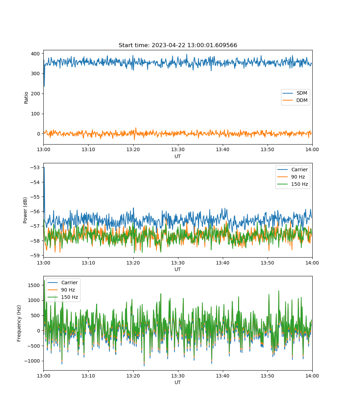Select '150 Hz' in the Power plot legend
347x416 pixels.
tap(299, 184)
